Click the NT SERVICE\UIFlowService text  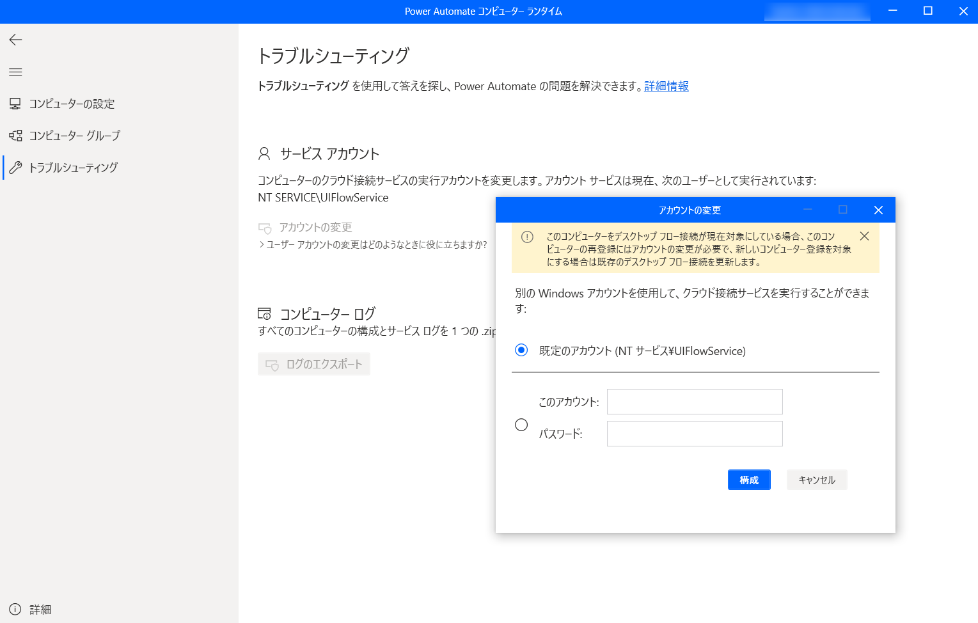point(323,198)
